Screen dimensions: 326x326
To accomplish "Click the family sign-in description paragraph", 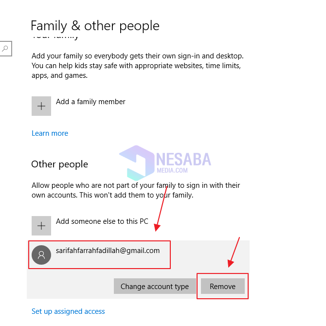I will click(137, 66).
